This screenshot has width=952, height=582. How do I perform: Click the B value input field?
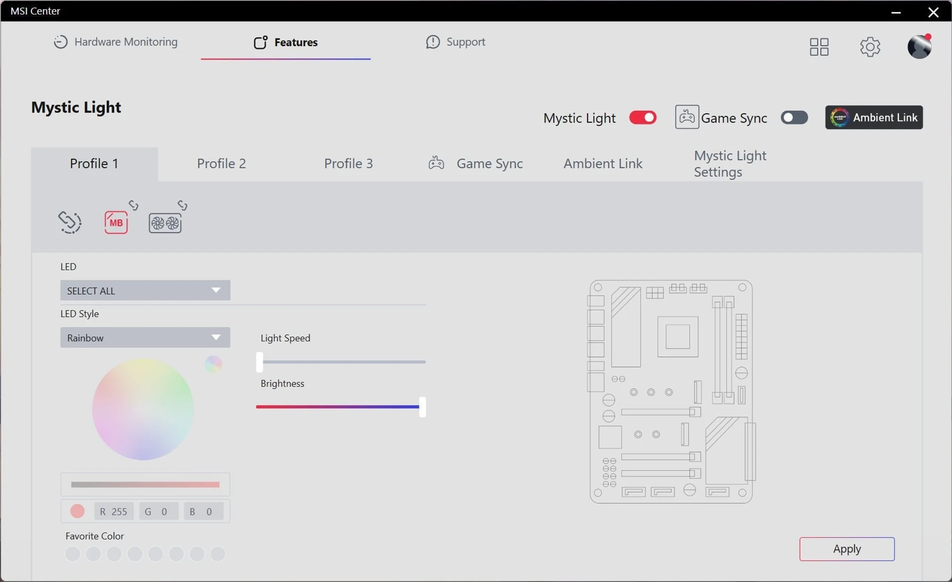[x=203, y=511]
